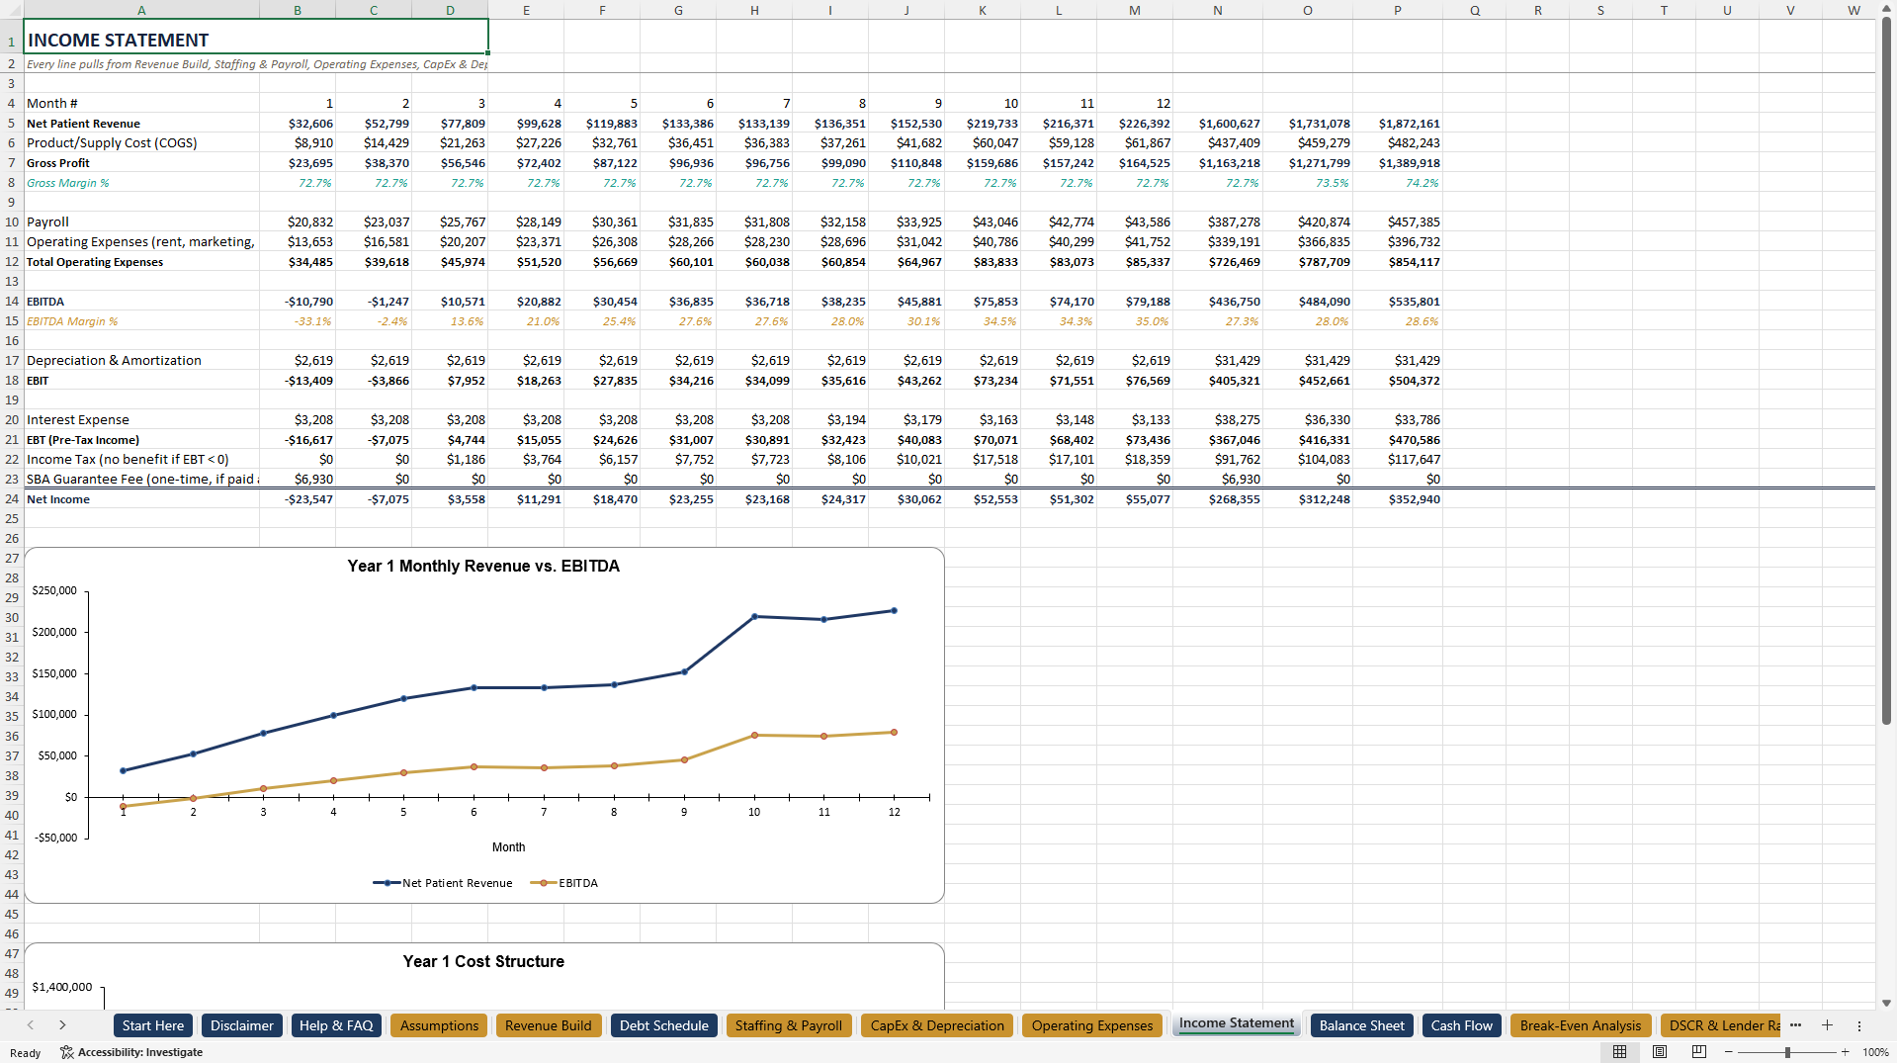1897x1063 pixels.
Task: Select EBT (Pre-Tax Income) label
Action: click(x=141, y=439)
